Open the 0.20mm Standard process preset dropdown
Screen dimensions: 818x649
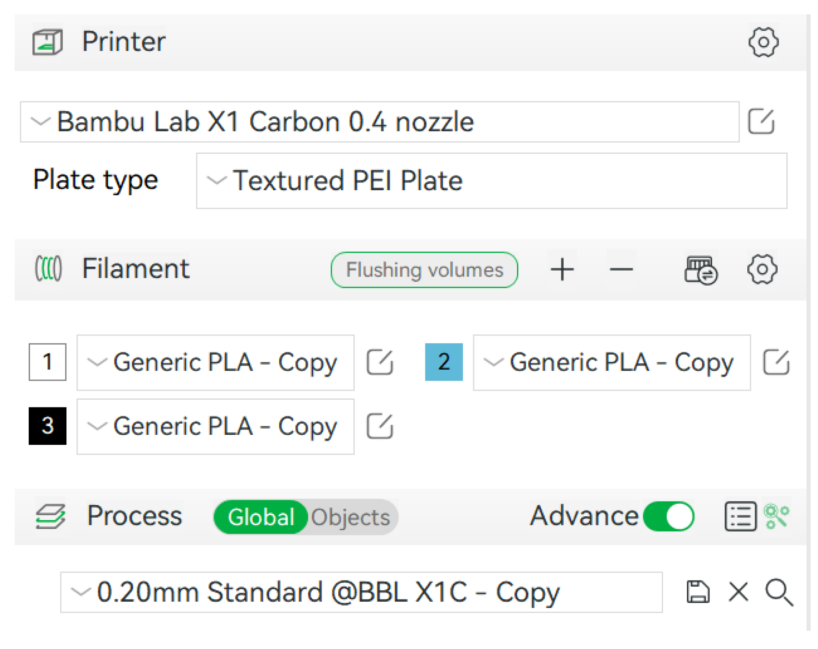[361, 592]
